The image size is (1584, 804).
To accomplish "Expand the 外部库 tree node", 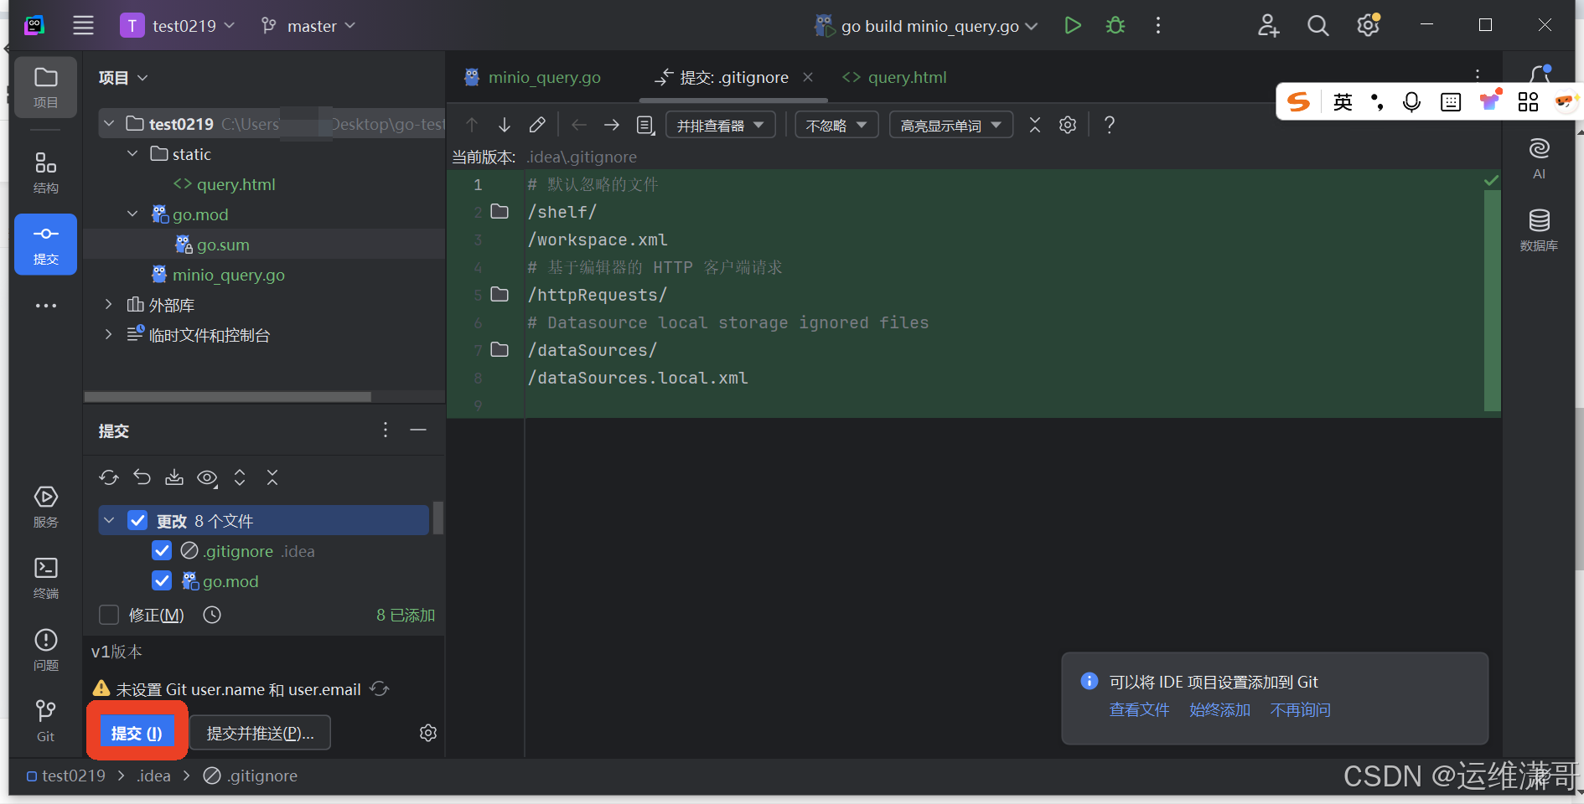I will pos(108,304).
